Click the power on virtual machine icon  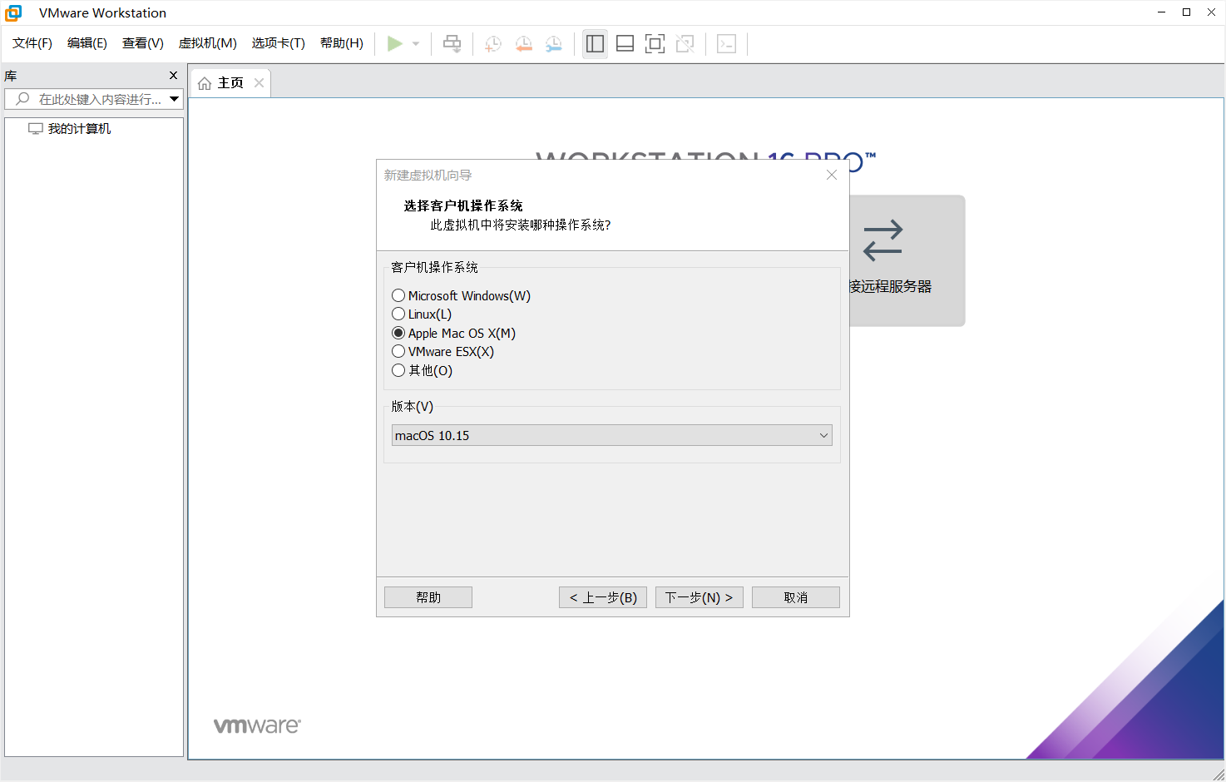click(x=396, y=43)
